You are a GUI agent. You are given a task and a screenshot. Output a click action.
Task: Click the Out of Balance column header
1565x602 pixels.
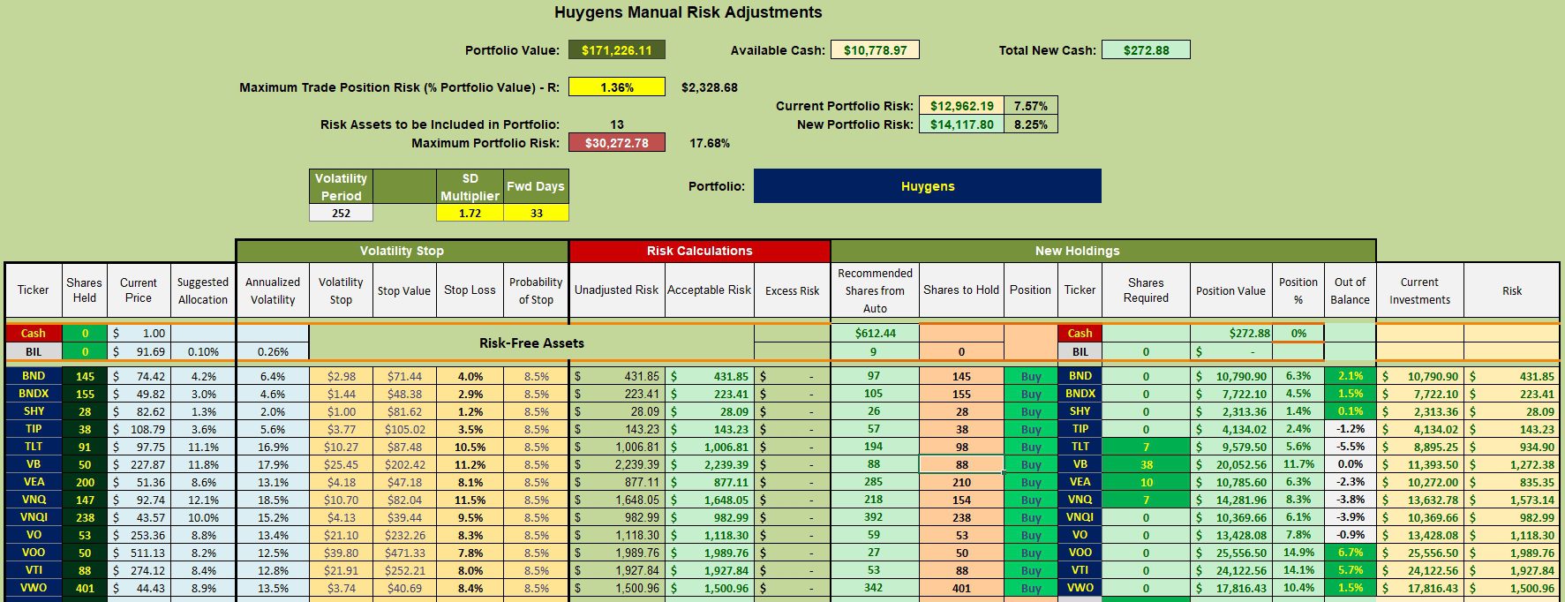tap(1350, 290)
